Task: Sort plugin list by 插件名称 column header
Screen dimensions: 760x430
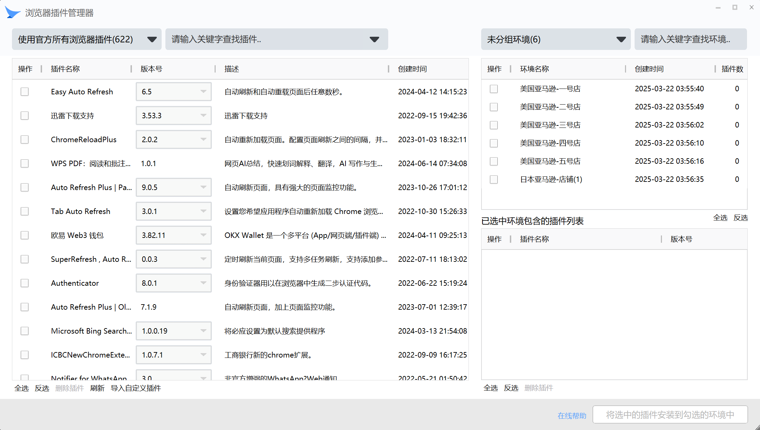Action: (x=65, y=69)
